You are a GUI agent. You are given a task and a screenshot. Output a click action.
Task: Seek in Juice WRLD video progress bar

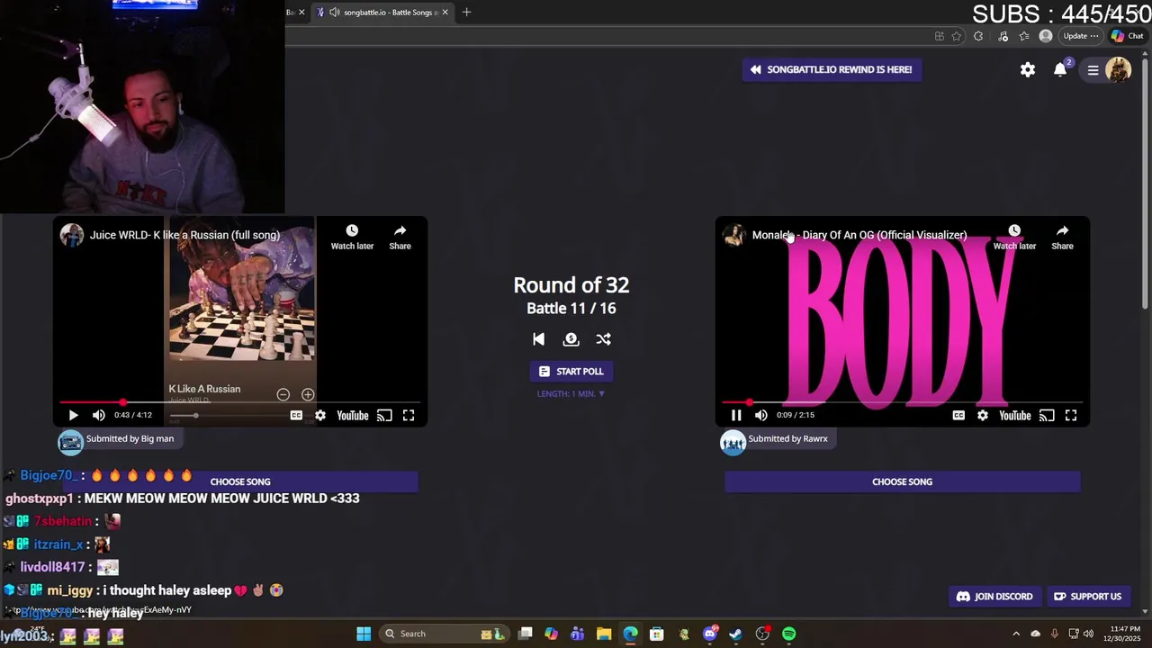[239, 402]
